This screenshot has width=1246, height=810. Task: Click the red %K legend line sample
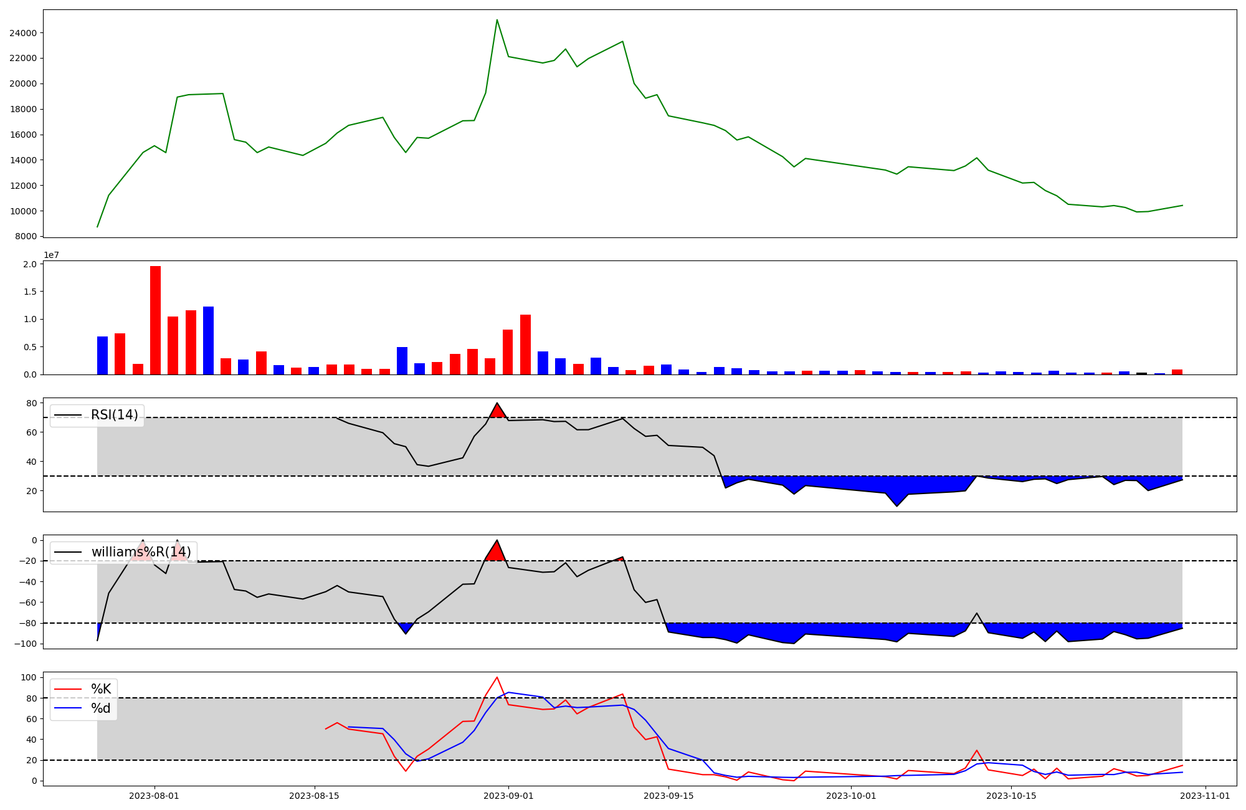coord(68,689)
